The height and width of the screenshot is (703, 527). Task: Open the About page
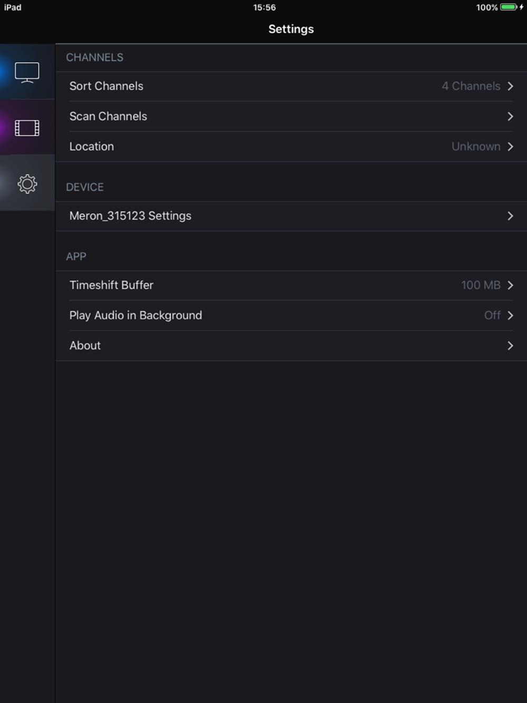[x=85, y=346]
